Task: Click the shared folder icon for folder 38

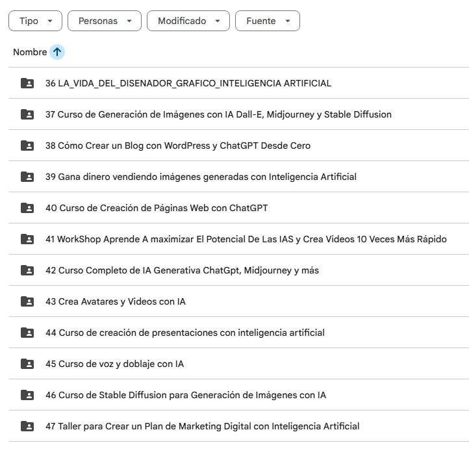Action: pos(27,146)
